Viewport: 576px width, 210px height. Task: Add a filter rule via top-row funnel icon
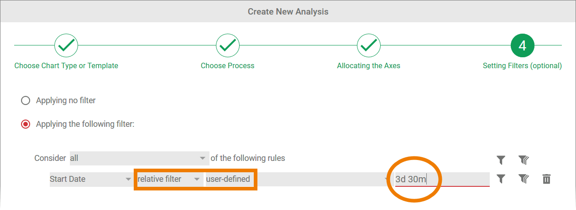pyautogui.click(x=501, y=160)
